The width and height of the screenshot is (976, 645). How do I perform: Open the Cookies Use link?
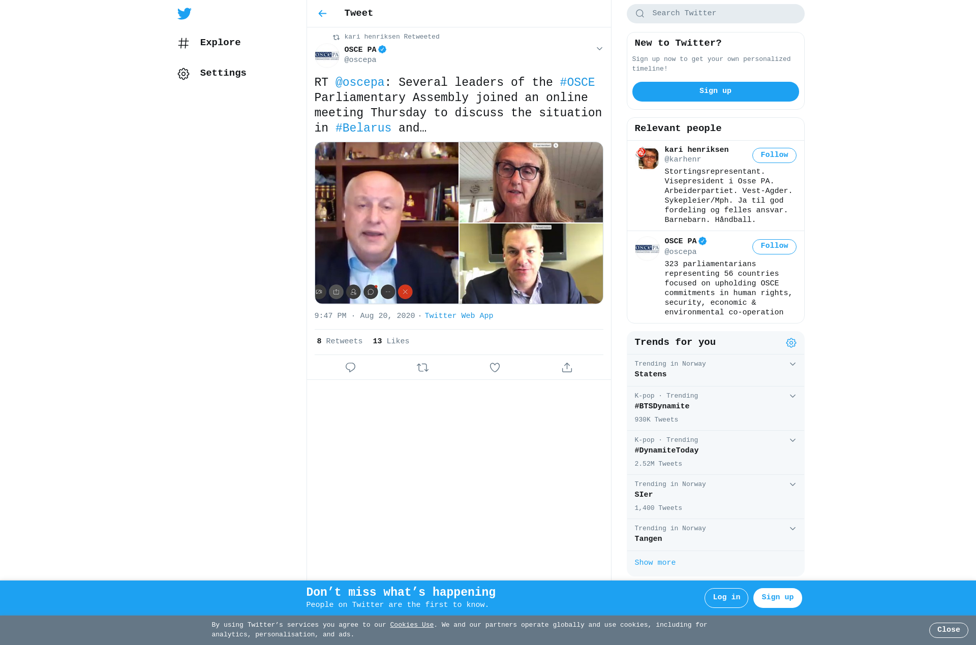[x=412, y=625]
